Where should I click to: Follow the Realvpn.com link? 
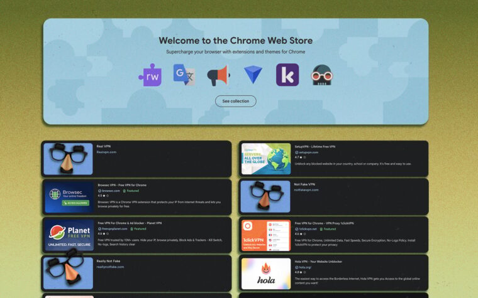106,152
